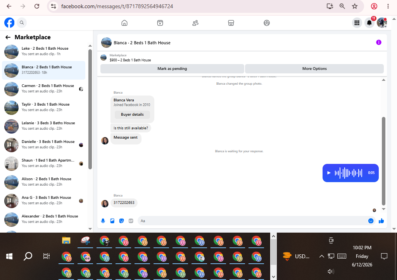
Task: Open Leke 2 Beds 1 Bath conversation
Action: (43, 52)
